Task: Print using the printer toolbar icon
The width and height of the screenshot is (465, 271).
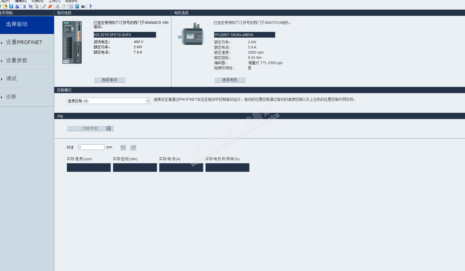Action: pyautogui.click(x=17, y=6)
